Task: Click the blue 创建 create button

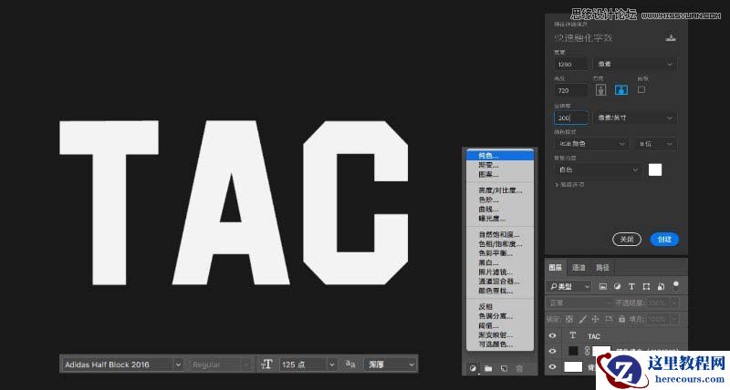Action: (664, 240)
